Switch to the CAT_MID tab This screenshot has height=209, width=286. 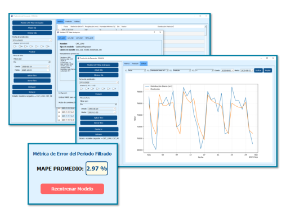point(70,38)
